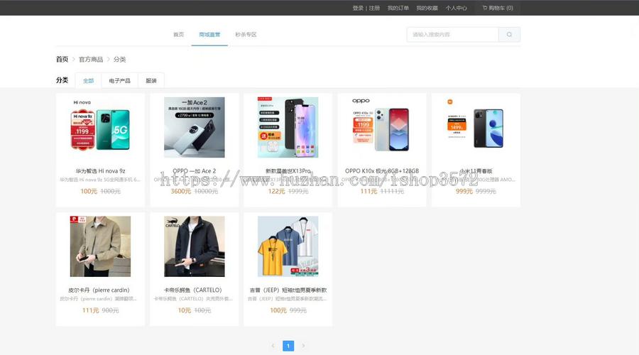
Task: Filter by 服装 category
Action: click(151, 81)
